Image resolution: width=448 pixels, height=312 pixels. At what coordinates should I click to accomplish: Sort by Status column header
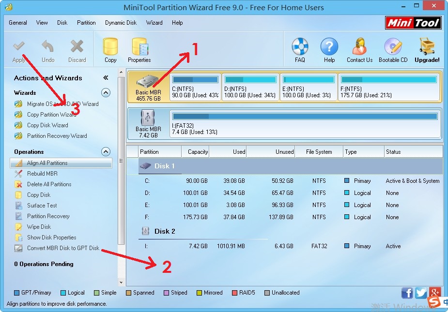point(414,152)
